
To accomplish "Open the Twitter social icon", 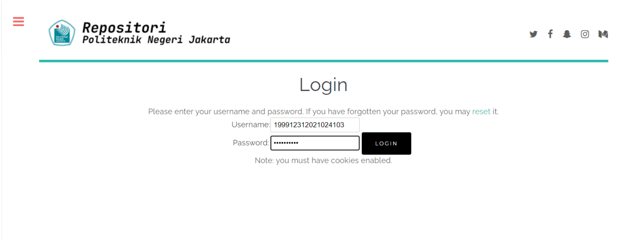I will pos(534,34).
